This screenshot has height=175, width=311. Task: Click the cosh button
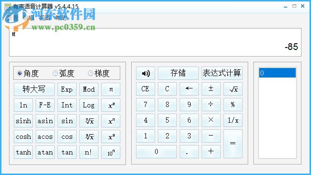pyautogui.click(x=23, y=136)
